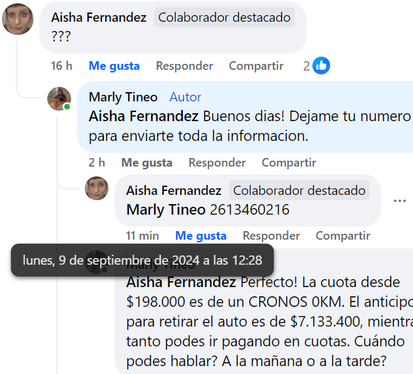Reply to Aisha's '???' comment
413x374 pixels.
coord(184,66)
